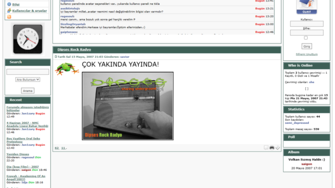Click the green frog avatar

click(x=67, y=68)
